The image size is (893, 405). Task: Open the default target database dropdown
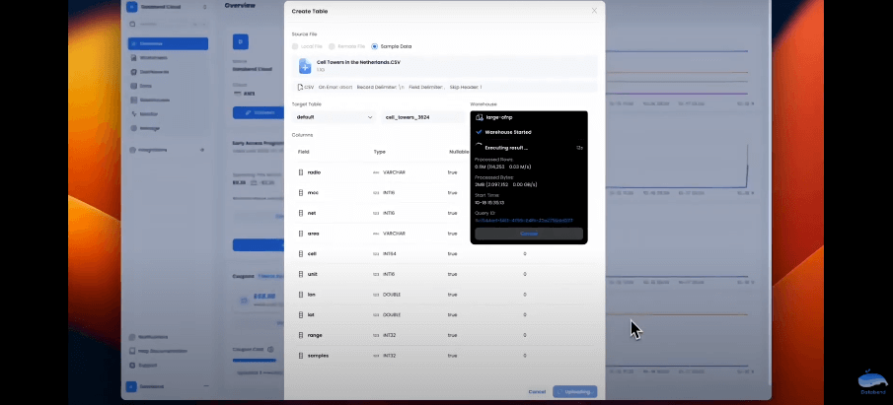coord(334,117)
